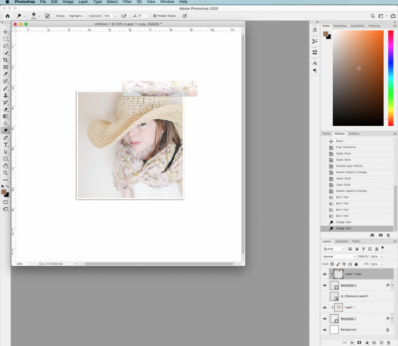Image resolution: width=398 pixels, height=346 pixels.
Task: Toggle Lock all layer attributes
Action: pos(356,264)
